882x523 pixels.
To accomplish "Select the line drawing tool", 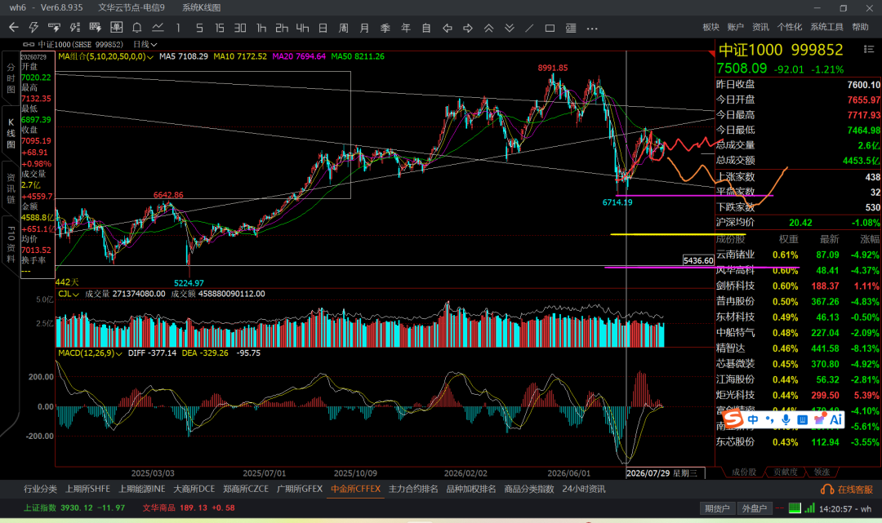I will pyautogui.click(x=529, y=28).
